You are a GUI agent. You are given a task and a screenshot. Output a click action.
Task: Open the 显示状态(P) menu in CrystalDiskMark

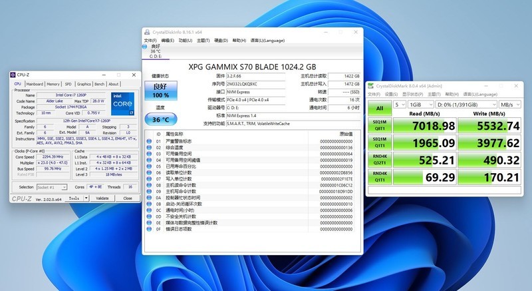412,95
